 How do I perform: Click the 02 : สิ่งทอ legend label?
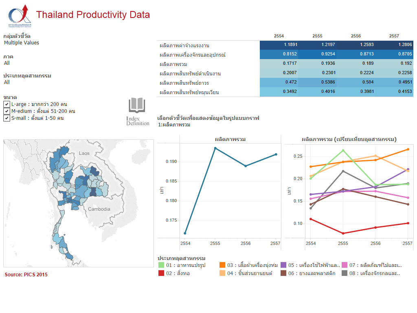178,273
